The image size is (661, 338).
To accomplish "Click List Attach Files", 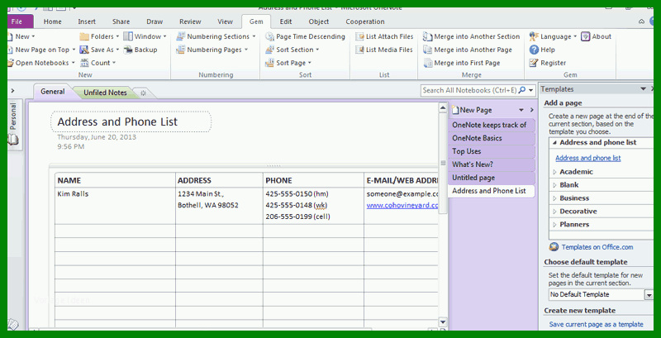I will pyautogui.click(x=384, y=36).
